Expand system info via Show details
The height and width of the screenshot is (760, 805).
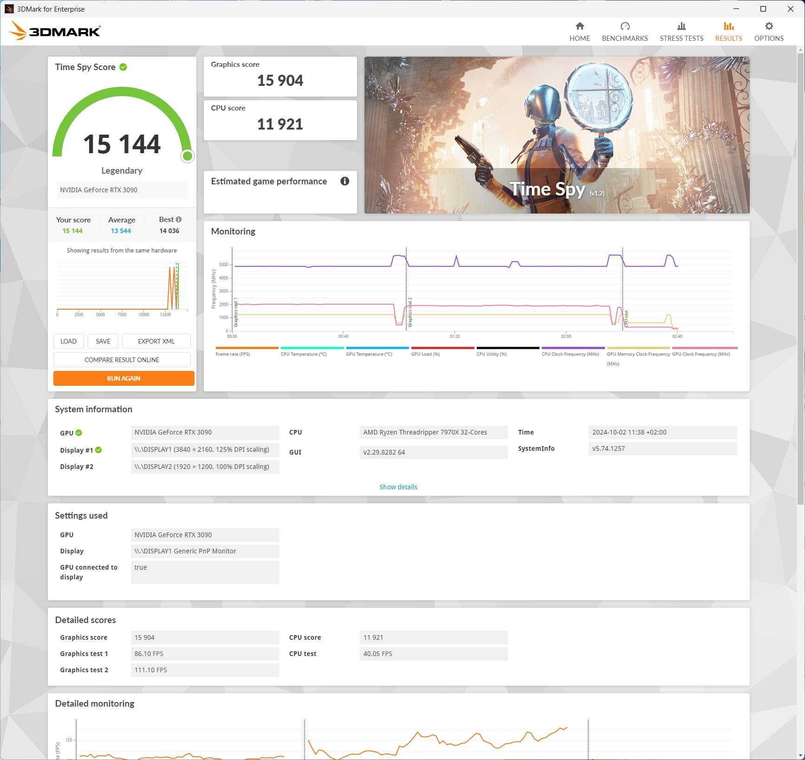pos(398,487)
